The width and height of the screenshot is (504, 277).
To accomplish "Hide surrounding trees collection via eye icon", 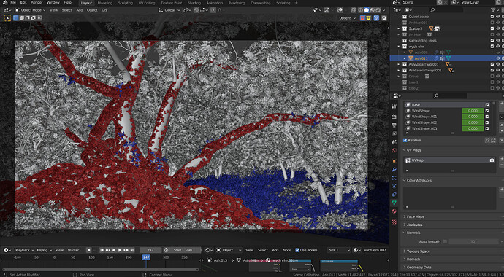I will pos(498,41).
